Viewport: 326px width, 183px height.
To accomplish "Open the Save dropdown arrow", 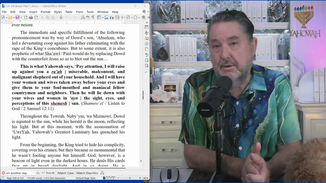I will tap(21, 18).
